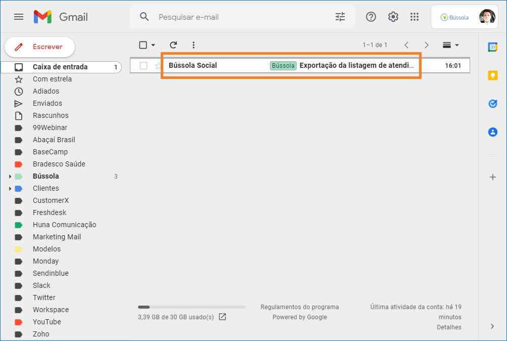Viewport: 507px width, 341px height.
Task: Open account activity Detalhes link
Action: (x=449, y=327)
